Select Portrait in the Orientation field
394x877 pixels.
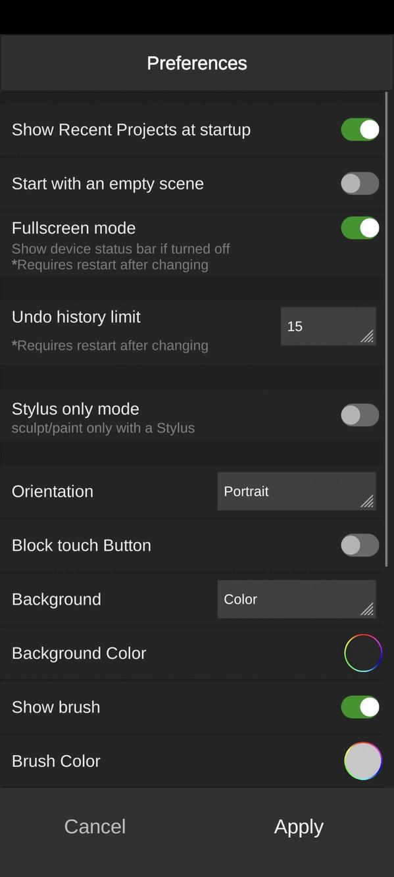pyautogui.click(x=276, y=491)
